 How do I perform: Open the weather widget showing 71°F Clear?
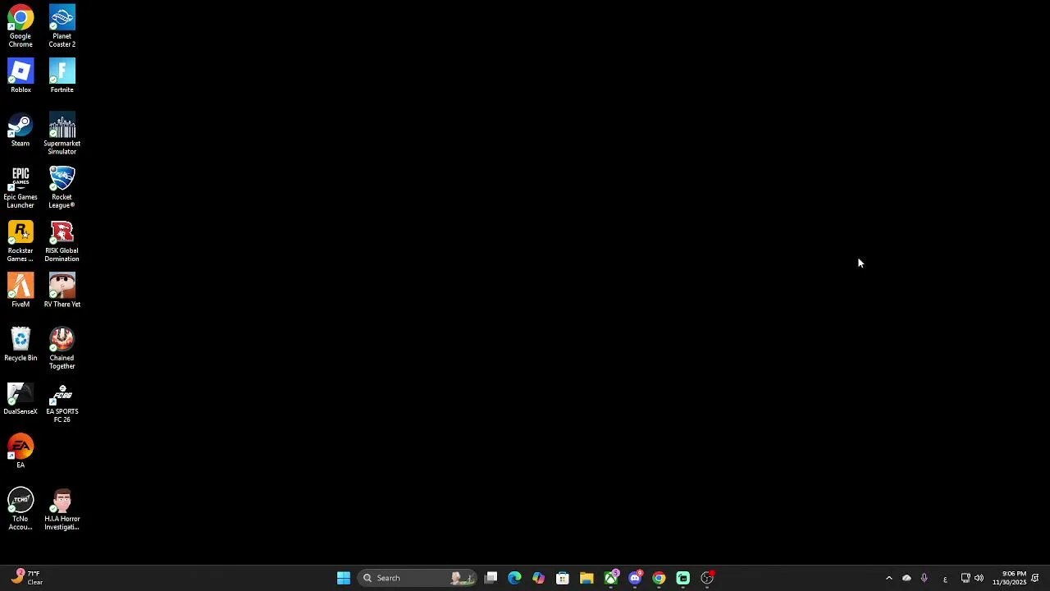point(27,578)
